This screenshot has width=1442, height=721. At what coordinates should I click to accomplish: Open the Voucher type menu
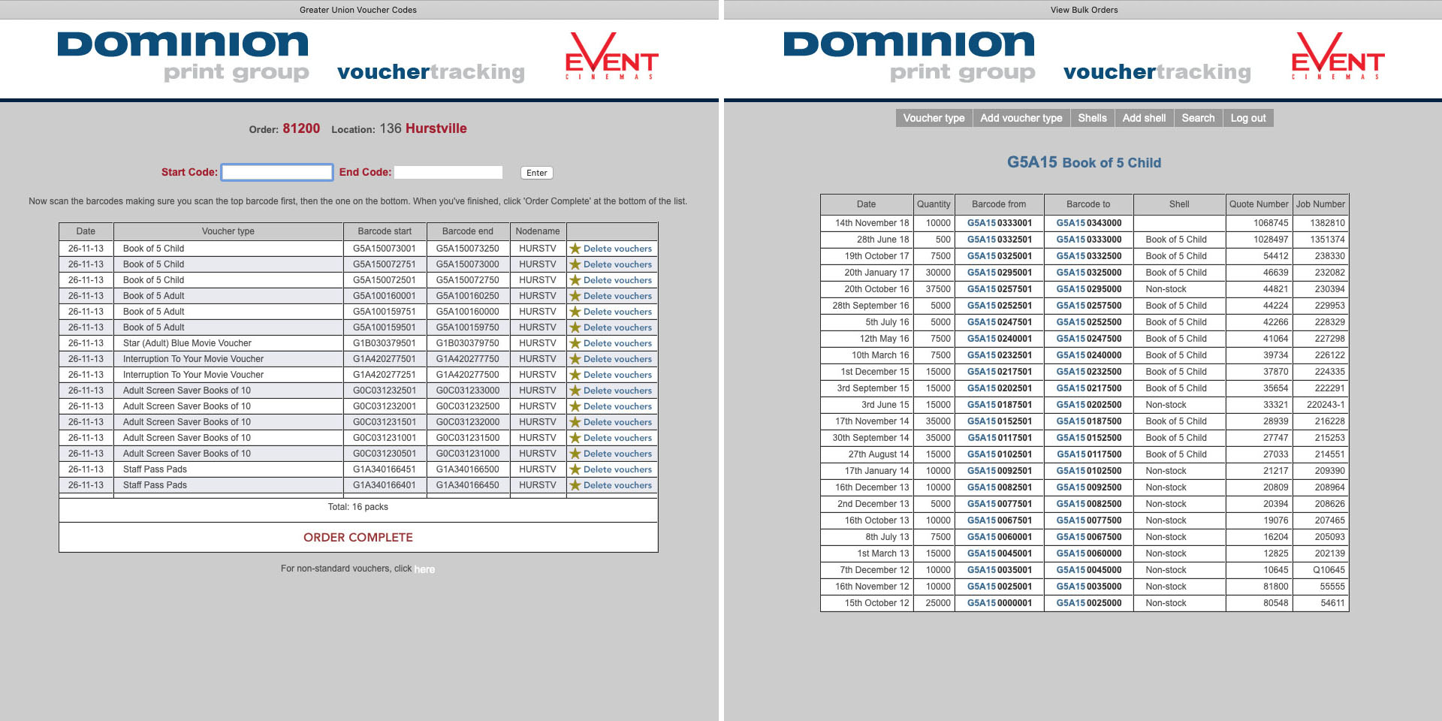tap(934, 118)
